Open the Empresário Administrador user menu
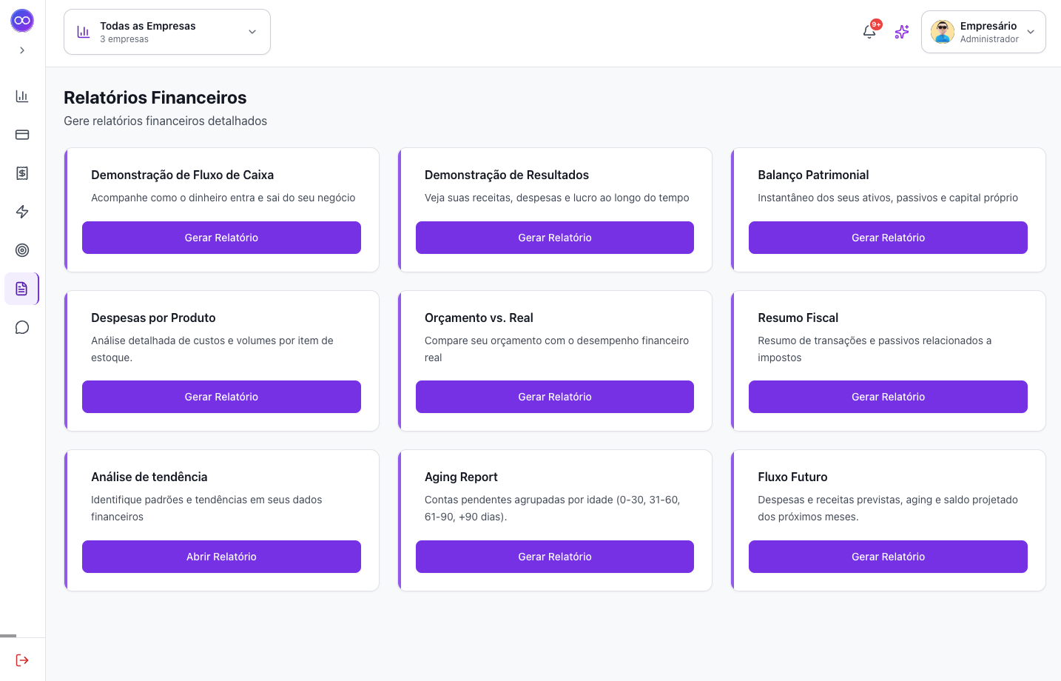The height and width of the screenshot is (681, 1061). pyautogui.click(x=983, y=32)
